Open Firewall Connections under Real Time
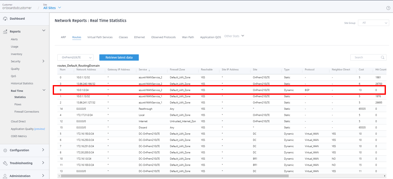The width and height of the screenshot is (393, 179). pyautogui.click(x=27, y=112)
